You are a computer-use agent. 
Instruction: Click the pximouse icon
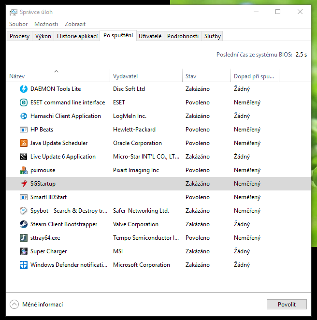(x=24, y=170)
